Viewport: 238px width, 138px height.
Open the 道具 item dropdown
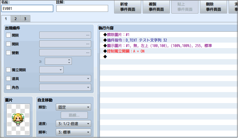pos(65,79)
